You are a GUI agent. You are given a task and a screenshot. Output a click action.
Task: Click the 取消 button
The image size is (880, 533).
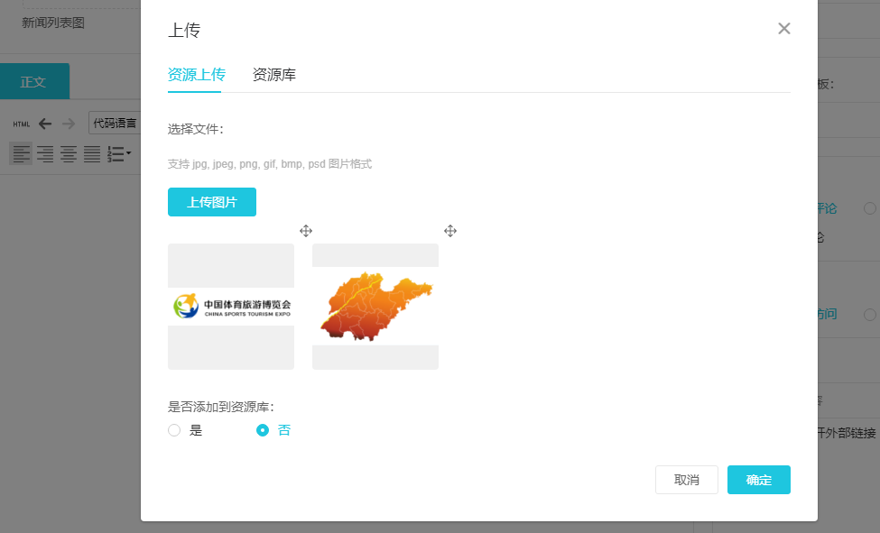pos(687,480)
